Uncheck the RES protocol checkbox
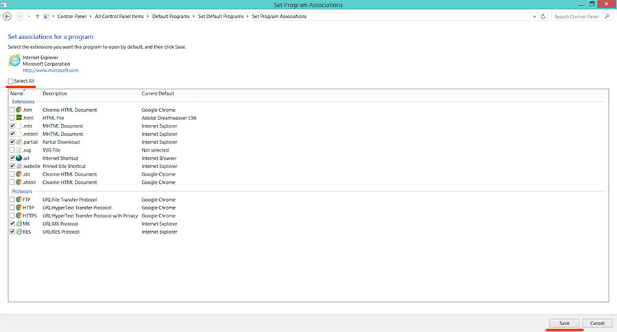Viewport: 617px width, 332px height. [x=12, y=232]
